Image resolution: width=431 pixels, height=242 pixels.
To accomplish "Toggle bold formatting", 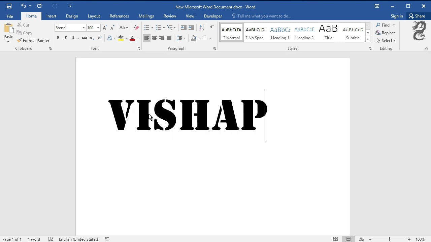I will click(x=58, y=38).
